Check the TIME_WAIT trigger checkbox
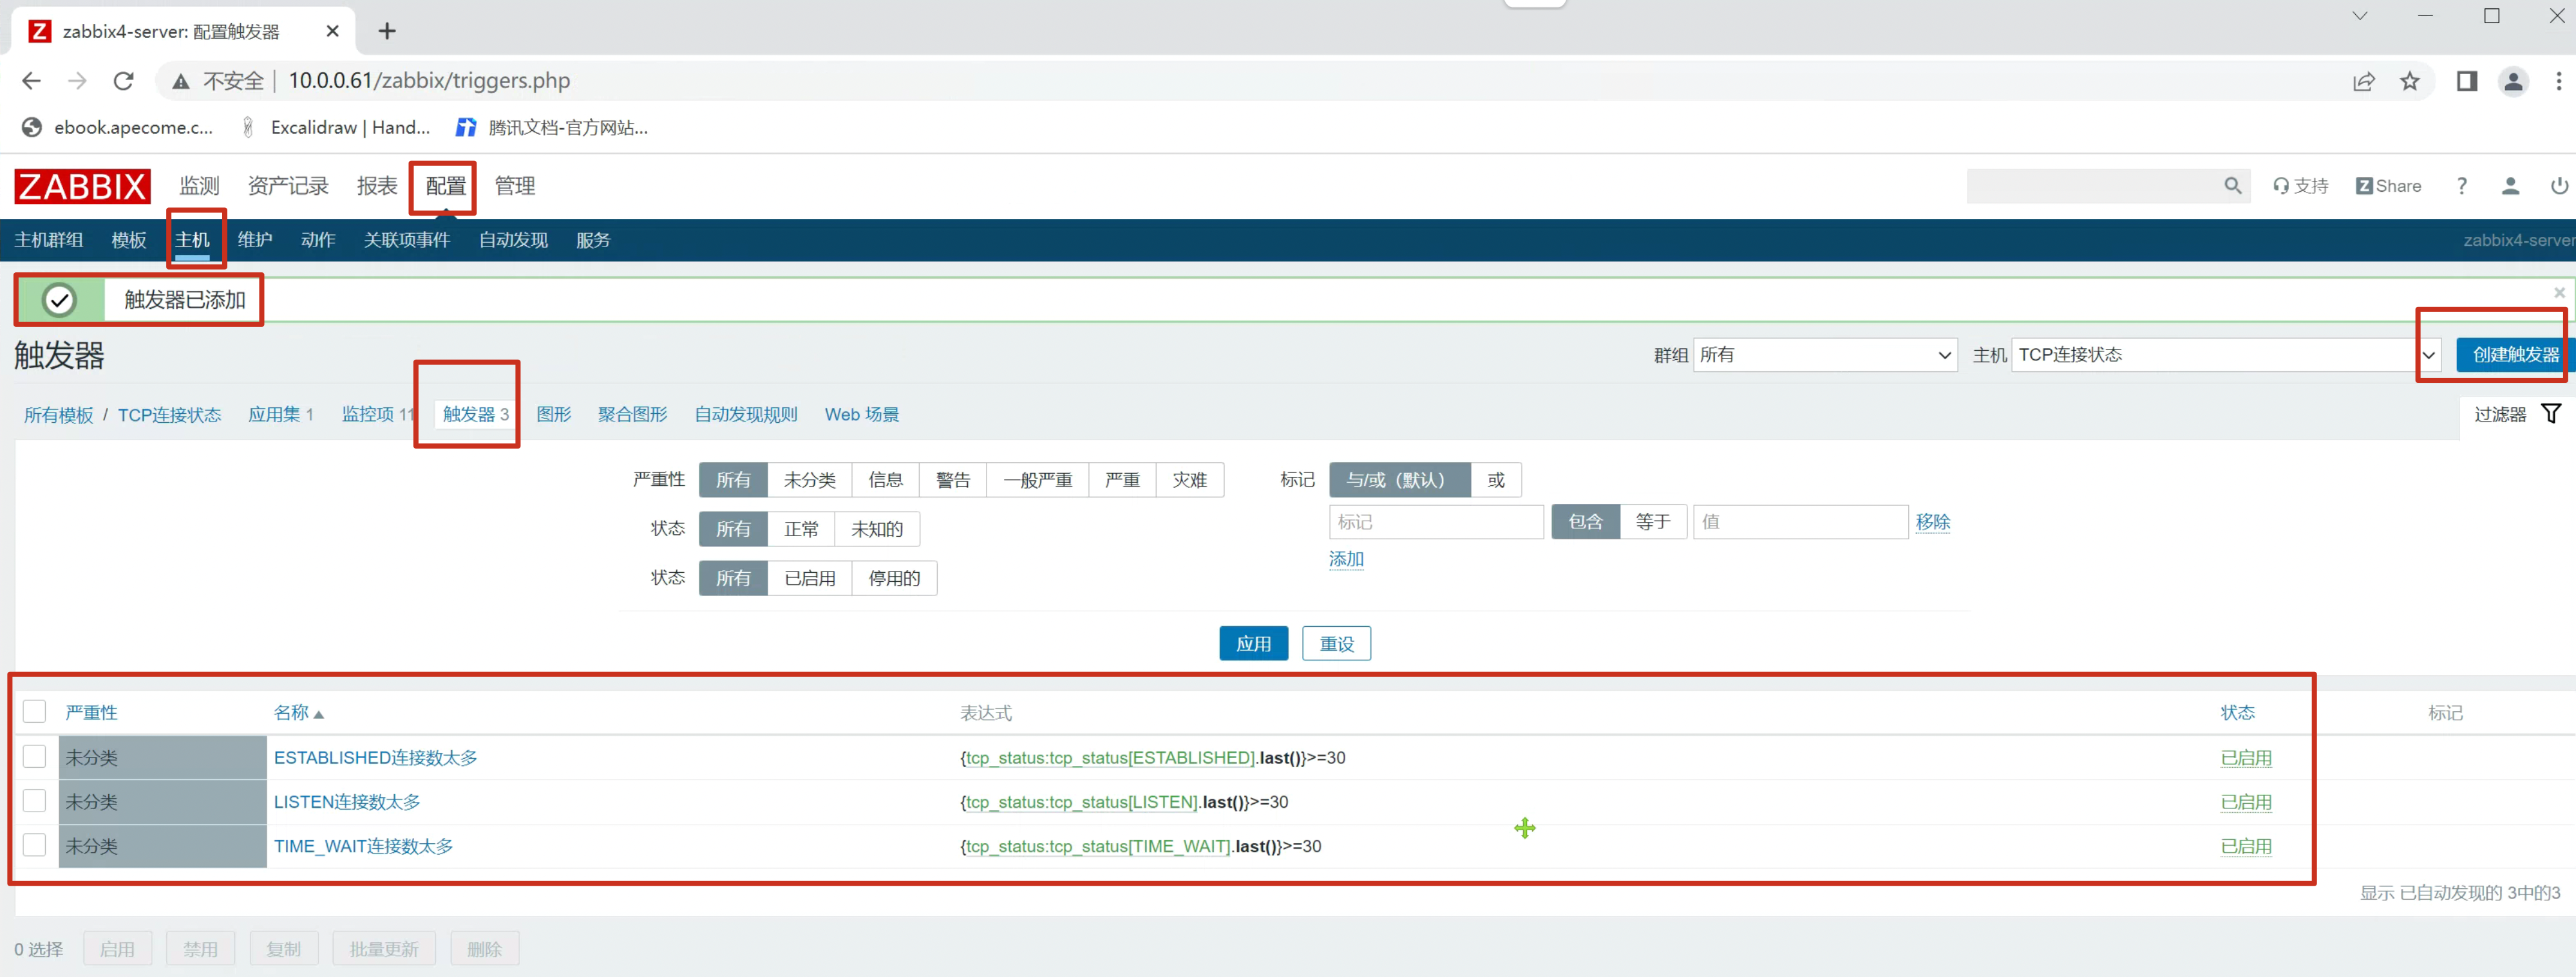The image size is (2576, 977). coord(35,845)
